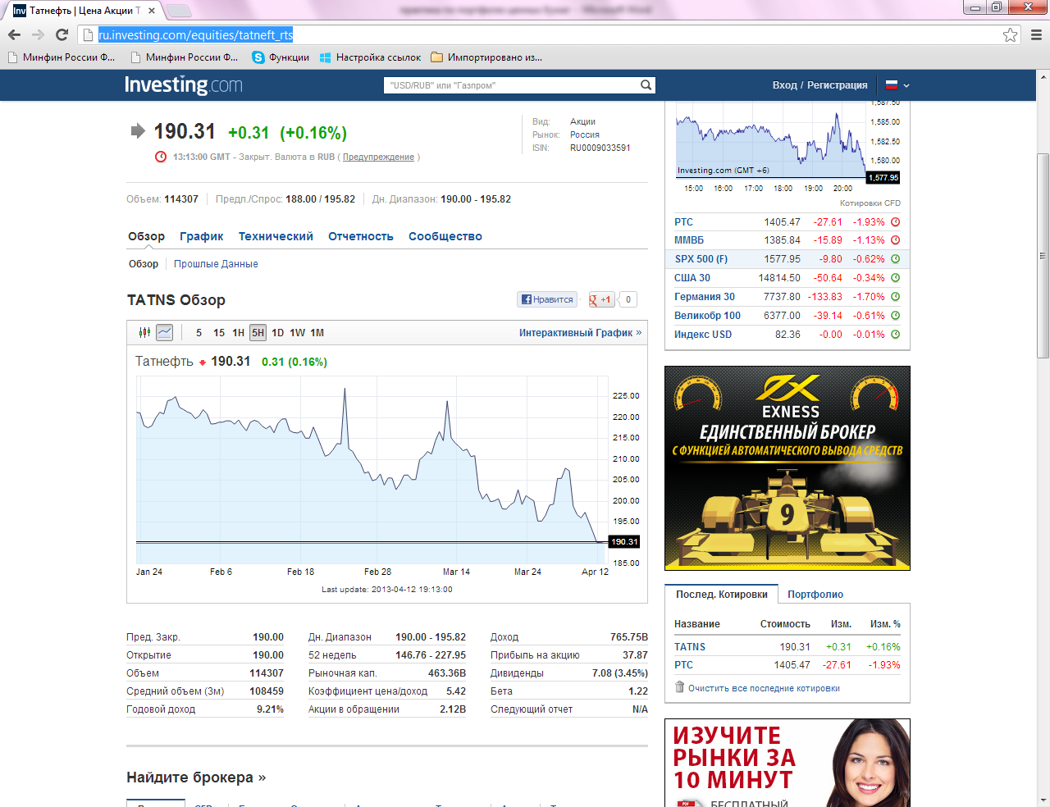The height and width of the screenshot is (807, 1050).
Task: Click the Facebook Нравится button
Action: pyautogui.click(x=547, y=299)
